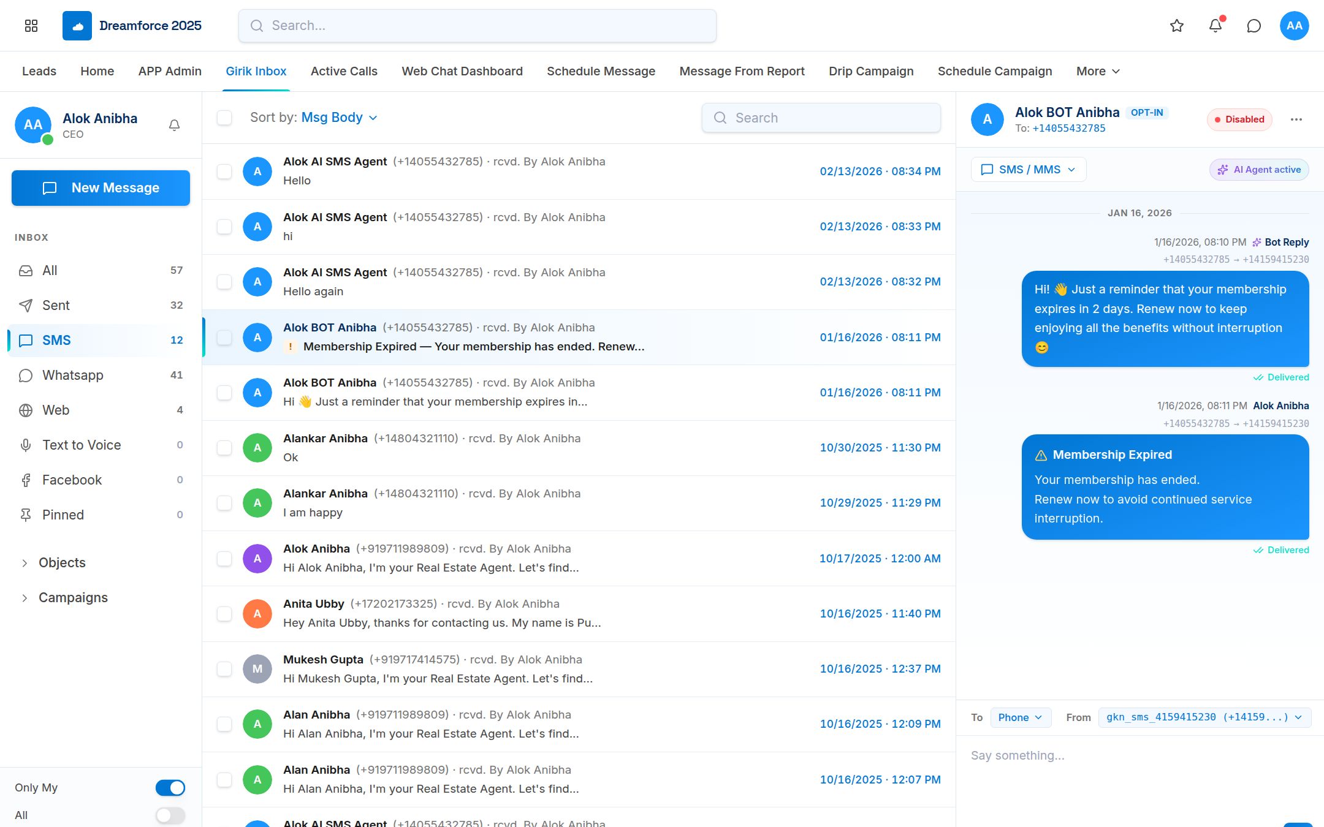Check the select-all checkbox beside Sort by

pyautogui.click(x=224, y=118)
